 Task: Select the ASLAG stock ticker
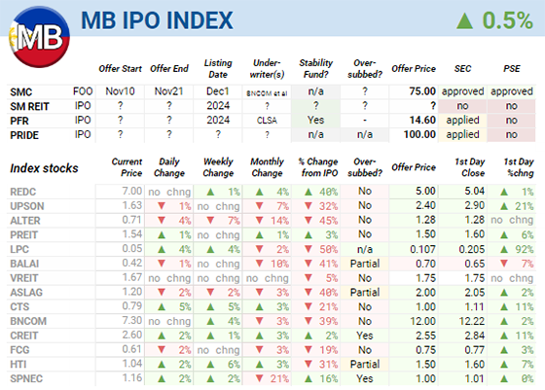[26, 293]
